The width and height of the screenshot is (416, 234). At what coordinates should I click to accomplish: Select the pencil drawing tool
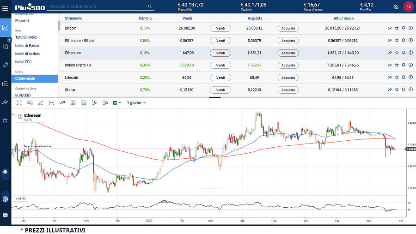(x=41, y=102)
